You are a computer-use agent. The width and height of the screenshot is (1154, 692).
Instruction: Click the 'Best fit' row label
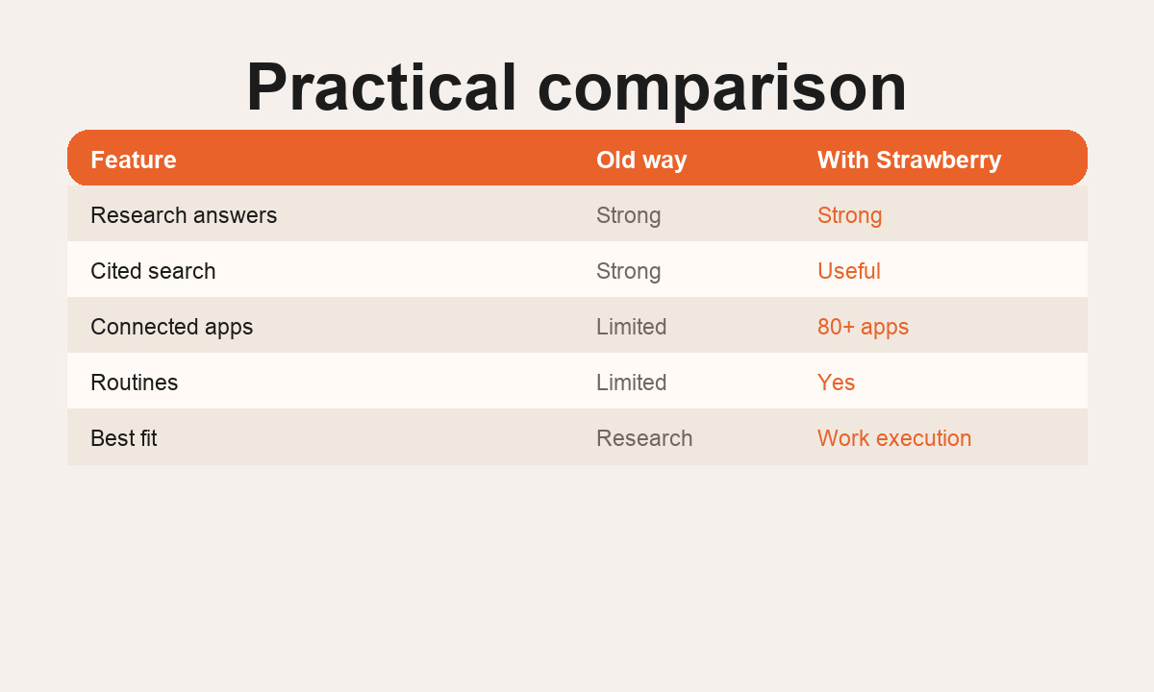123,438
